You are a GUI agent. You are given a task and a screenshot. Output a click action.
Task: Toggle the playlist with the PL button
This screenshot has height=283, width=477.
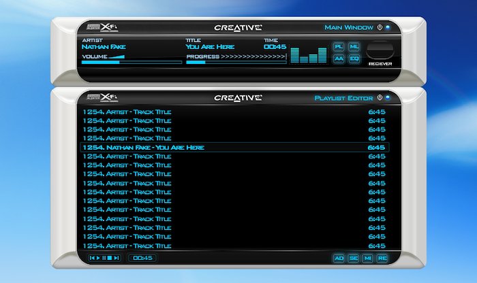339,47
